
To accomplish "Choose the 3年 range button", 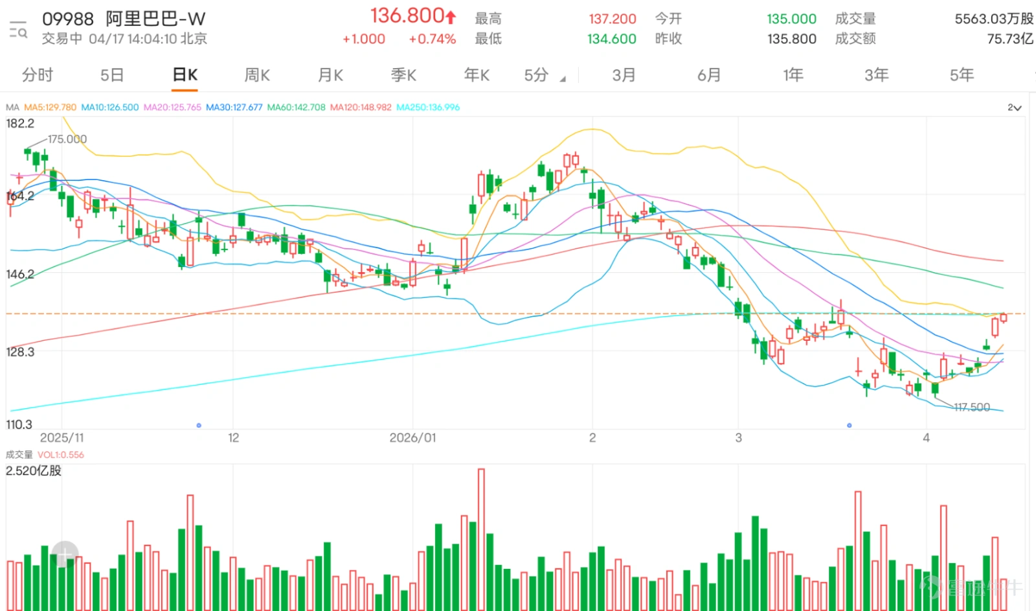I will (877, 75).
